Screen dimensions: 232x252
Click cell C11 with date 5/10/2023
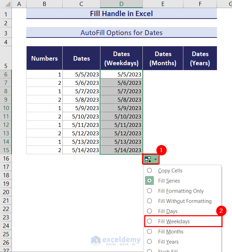tap(81, 116)
